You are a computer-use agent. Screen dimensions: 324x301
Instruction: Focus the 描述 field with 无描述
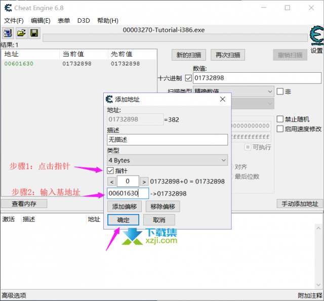(x=168, y=139)
